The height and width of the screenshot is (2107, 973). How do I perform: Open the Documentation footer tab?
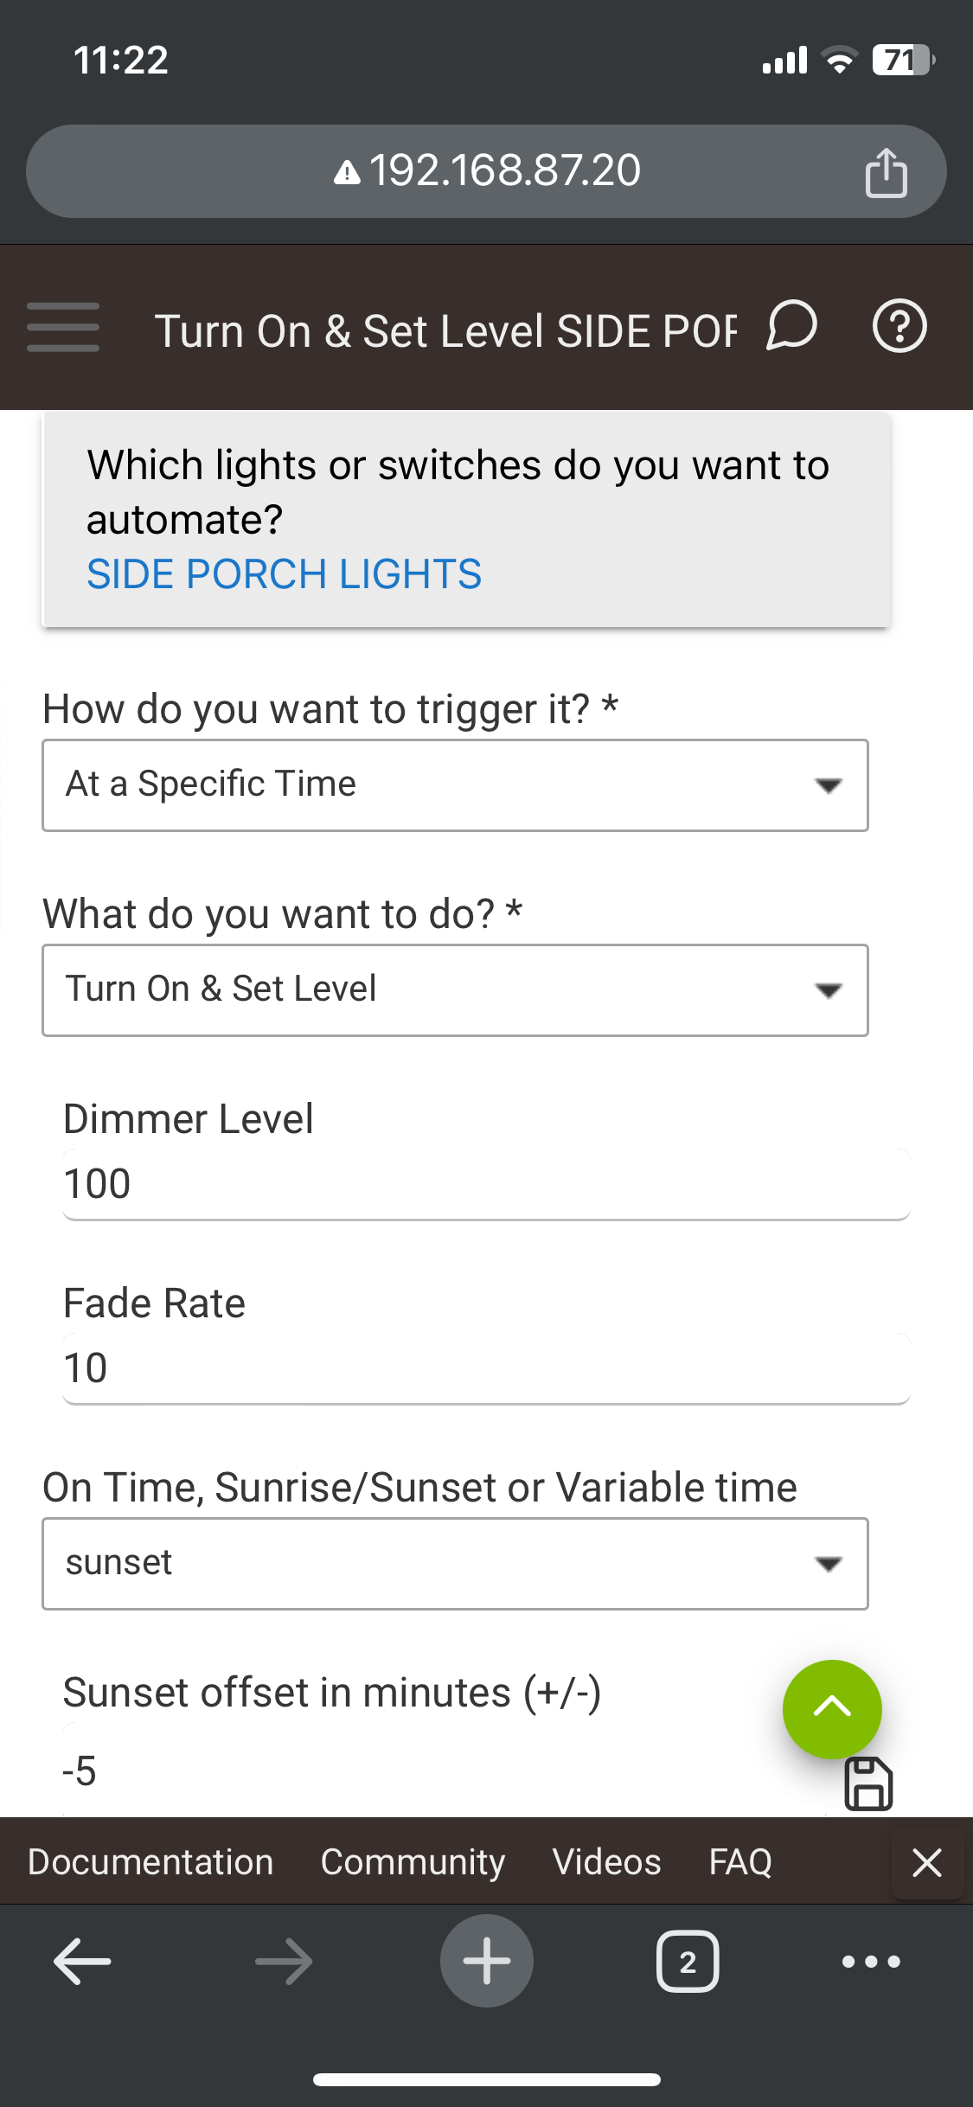150,1861
